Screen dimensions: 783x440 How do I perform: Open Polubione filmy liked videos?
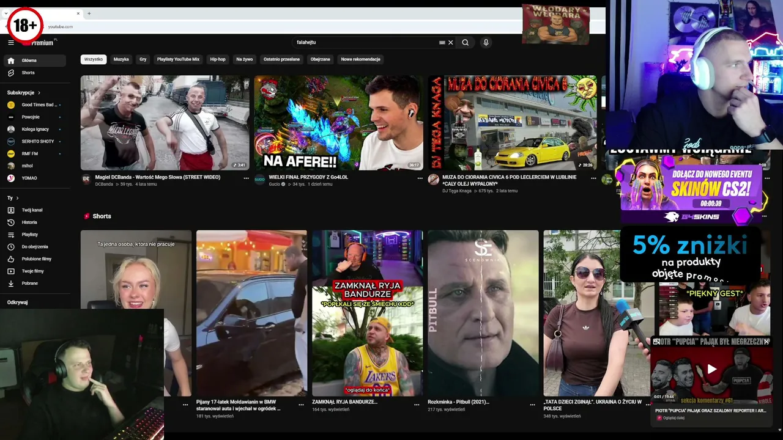coord(34,259)
